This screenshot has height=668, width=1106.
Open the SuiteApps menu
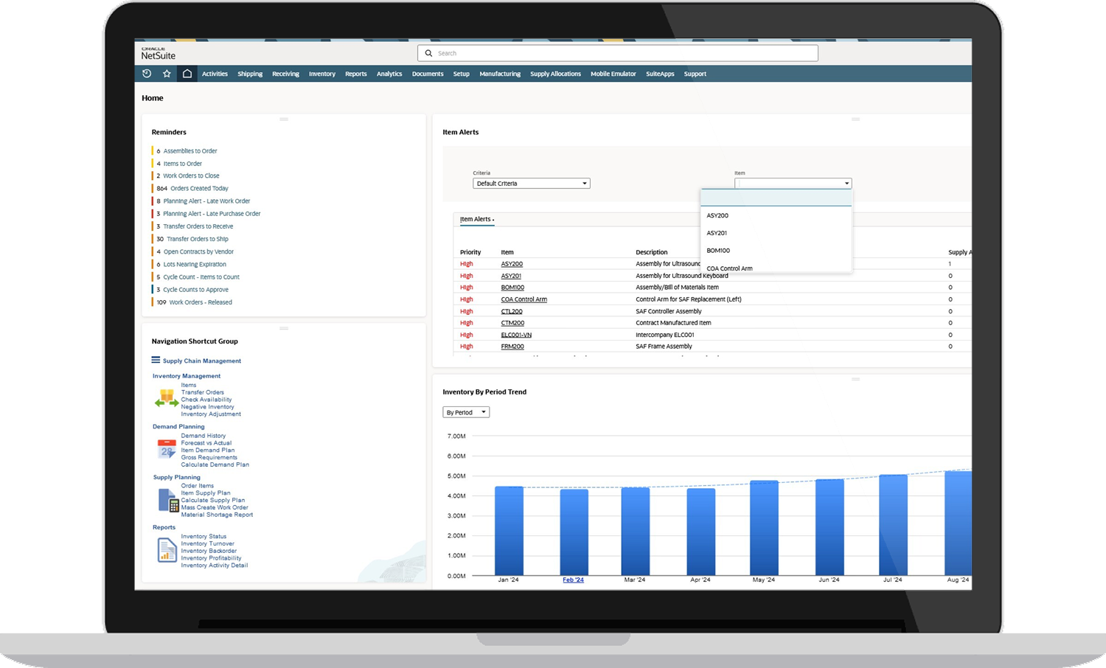660,74
